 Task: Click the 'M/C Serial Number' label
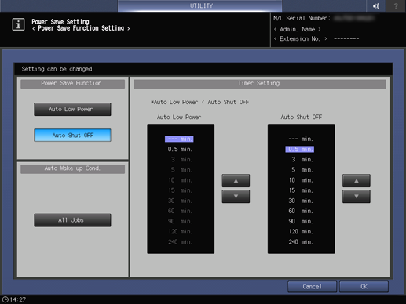click(x=302, y=18)
